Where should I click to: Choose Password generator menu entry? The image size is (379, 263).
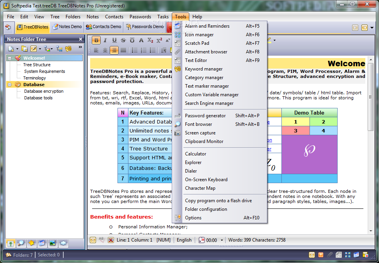click(219, 116)
